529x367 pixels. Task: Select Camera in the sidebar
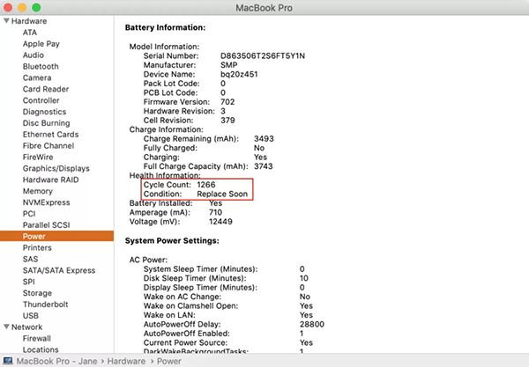(37, 77)
